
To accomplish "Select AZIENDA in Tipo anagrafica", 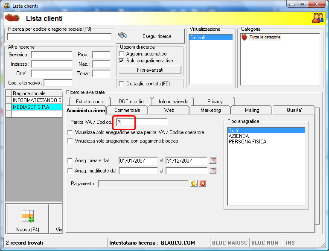I will (266, 136).
